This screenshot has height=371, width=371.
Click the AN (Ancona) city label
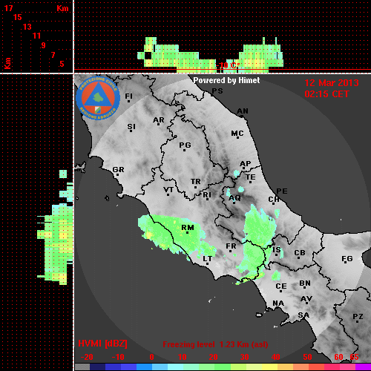pos(243,112)
